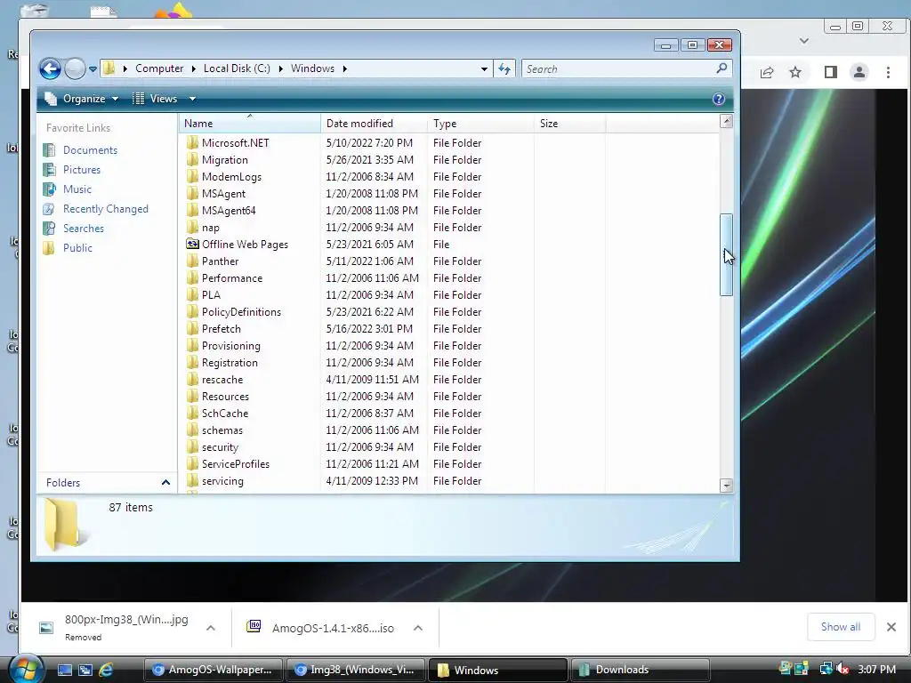The width and height of the screenshot is (911, 683).
Task: Select the Resources folder name
Action: [225, 396]
